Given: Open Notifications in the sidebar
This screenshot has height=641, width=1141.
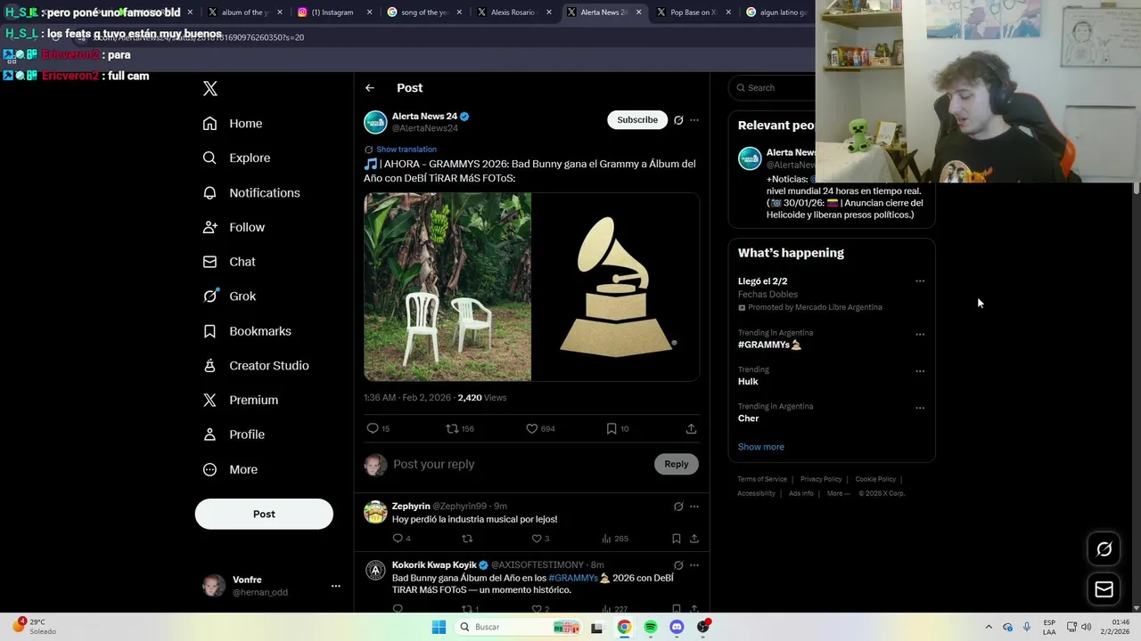Looking at the screenshot, I should coord(251,192).
